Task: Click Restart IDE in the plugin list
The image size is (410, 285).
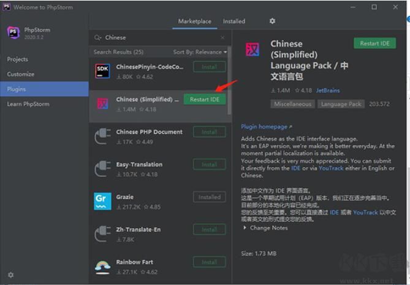Action: click(x=204, y=100)
